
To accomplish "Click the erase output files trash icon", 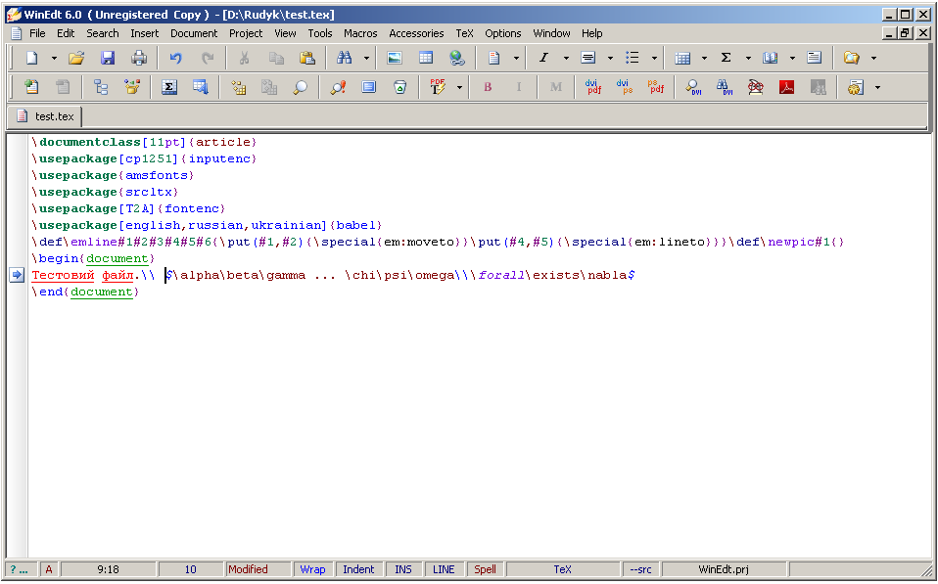I will click(x=399, y=87).
